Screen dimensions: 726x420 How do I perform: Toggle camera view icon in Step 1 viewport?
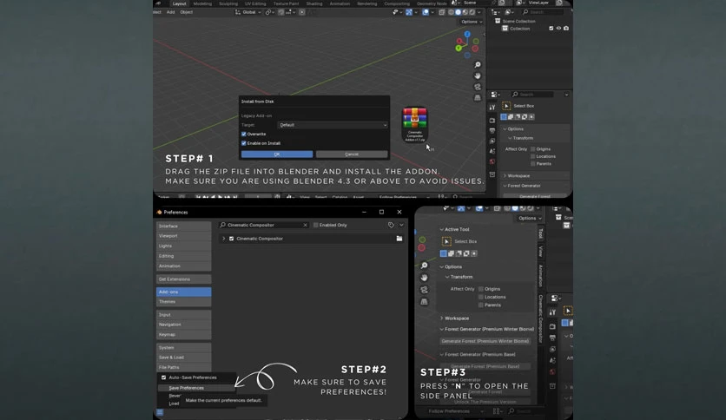coord(478,87)
